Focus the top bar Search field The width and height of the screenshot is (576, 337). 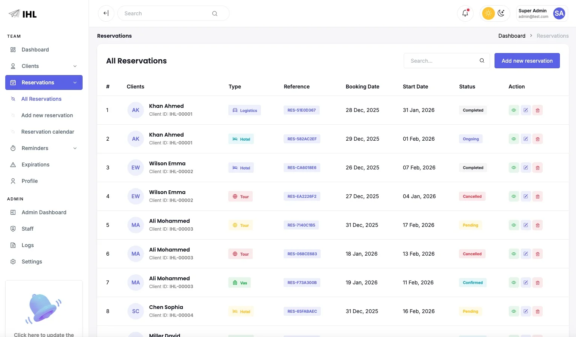[x=173, y=13]
